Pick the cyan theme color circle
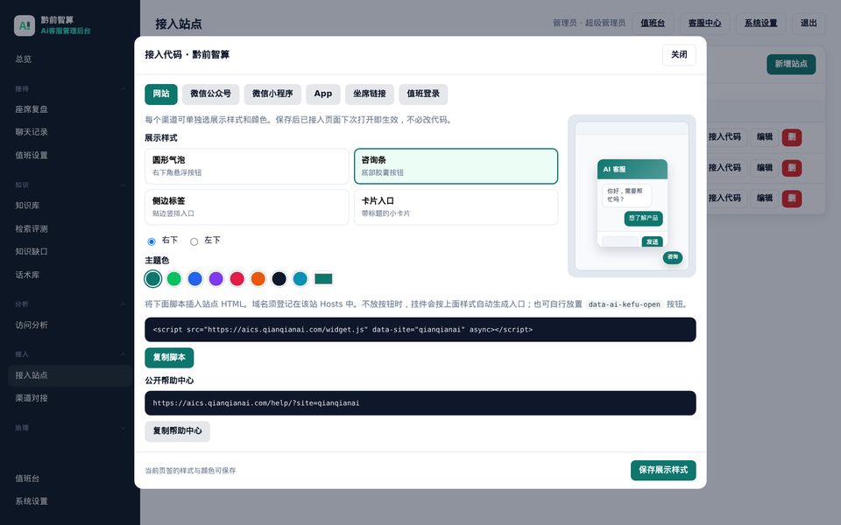The height and width of the screenshot is (525, 841). (x=300, y=278)
